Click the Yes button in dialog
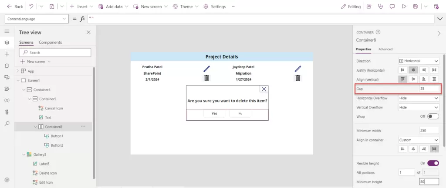446x188 pixels. 214,113
